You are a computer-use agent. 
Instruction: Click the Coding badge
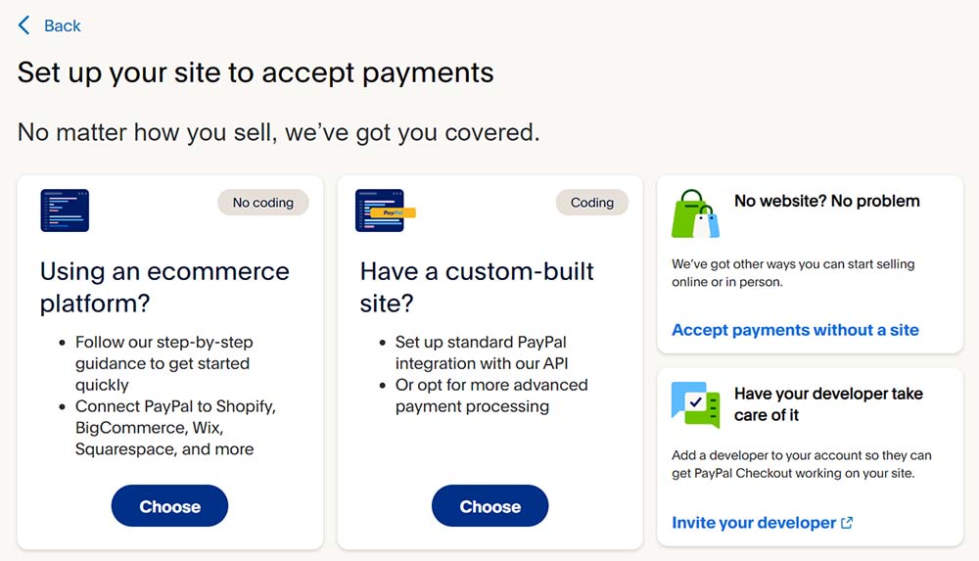point(592,203)
